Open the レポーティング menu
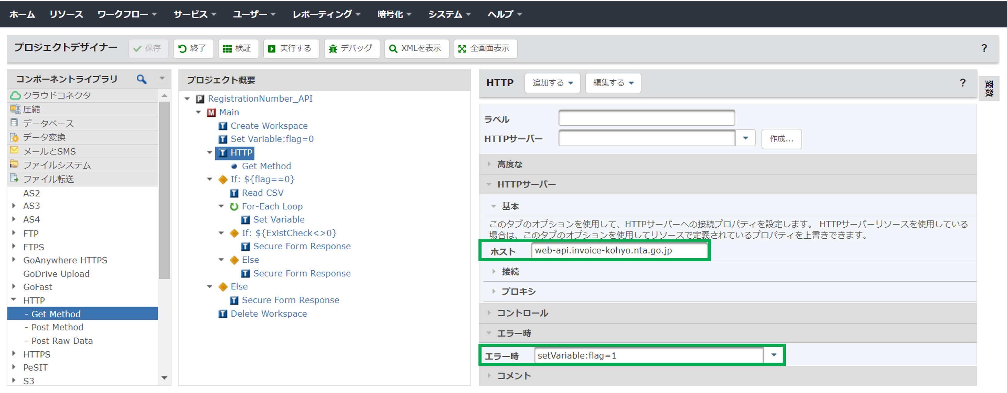This screenshot has height=393, width=1007. click(327, 14)
